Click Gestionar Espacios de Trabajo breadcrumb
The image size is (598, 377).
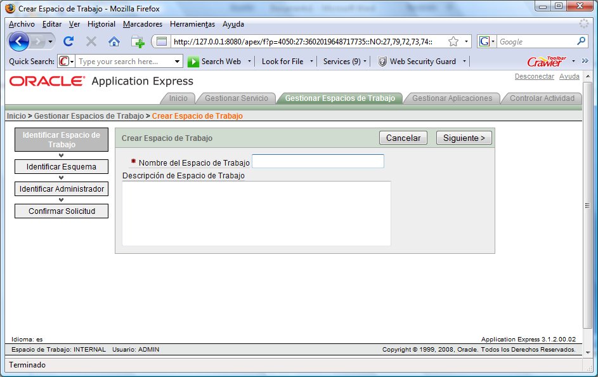pyautogui.click(x=89, y=116)
